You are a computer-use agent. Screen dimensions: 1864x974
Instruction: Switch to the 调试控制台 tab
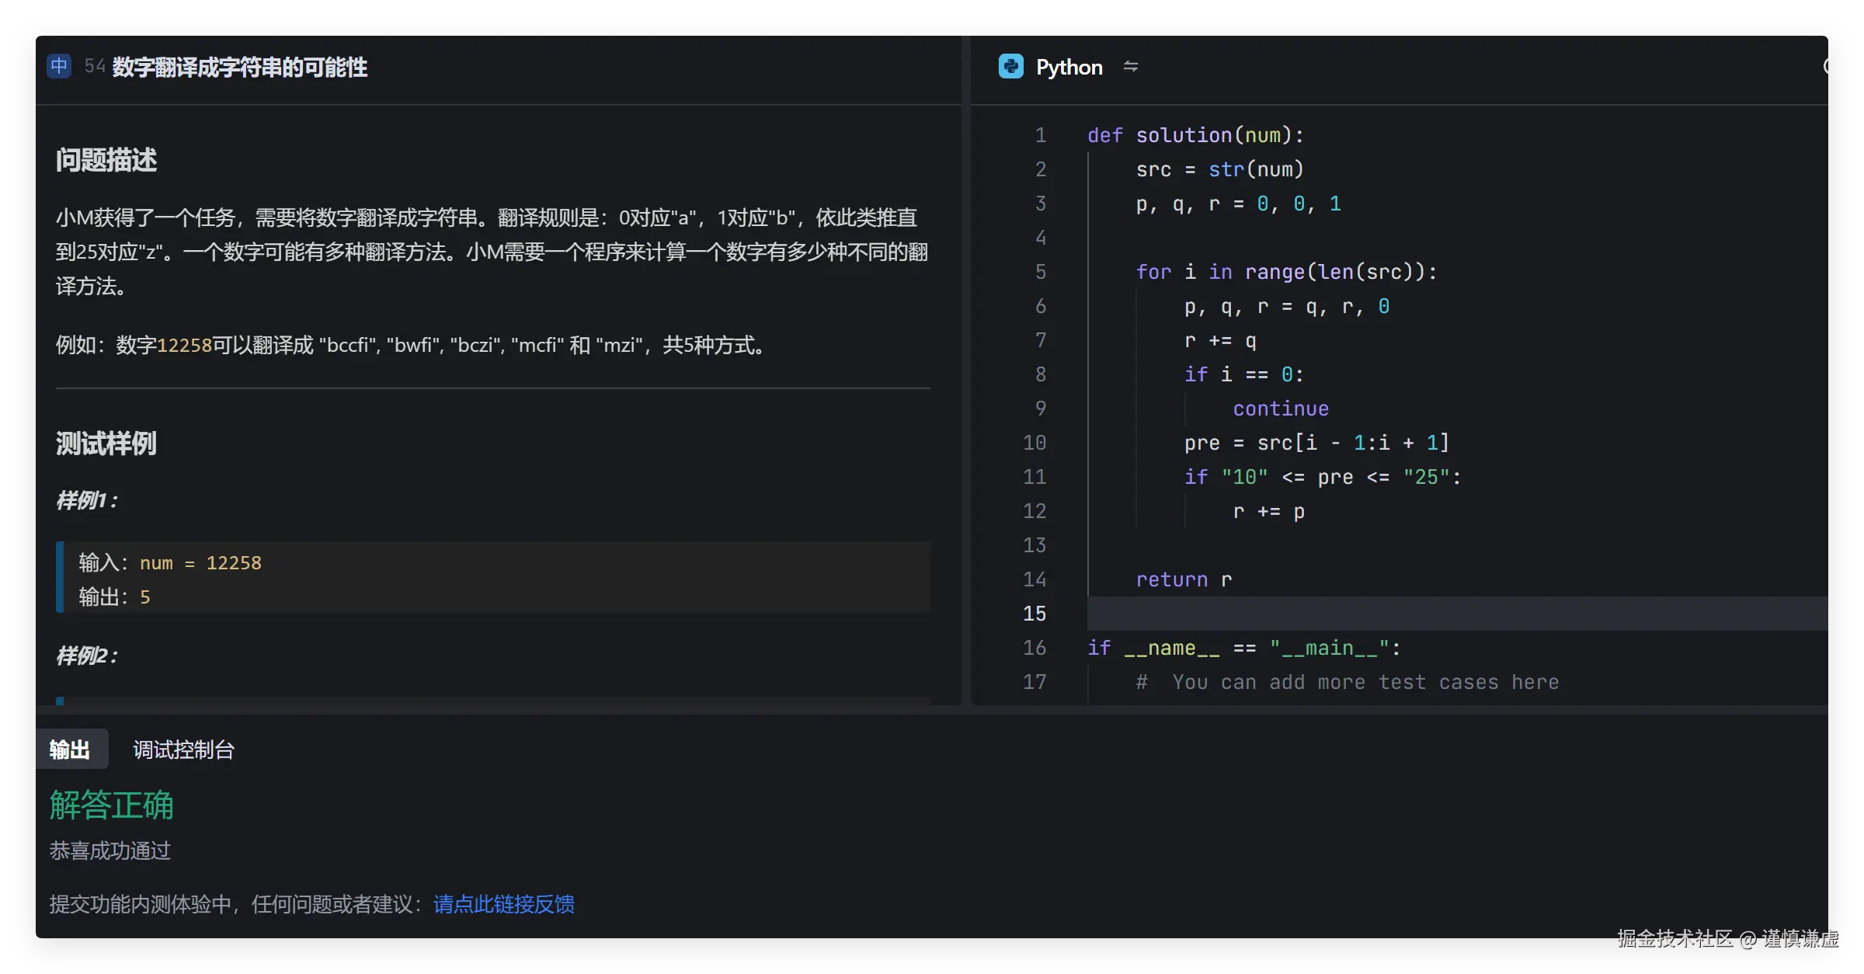183,750
